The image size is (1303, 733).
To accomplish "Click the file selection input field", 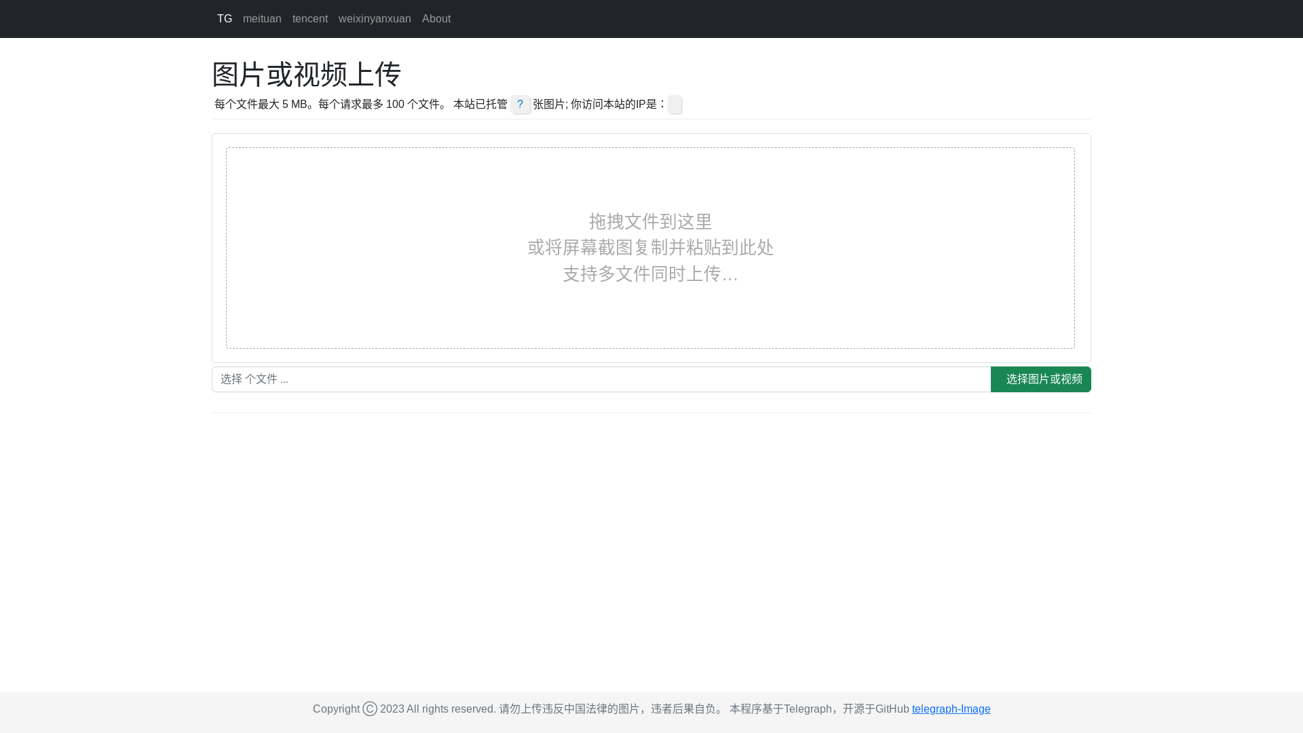I will coord(601,379).
